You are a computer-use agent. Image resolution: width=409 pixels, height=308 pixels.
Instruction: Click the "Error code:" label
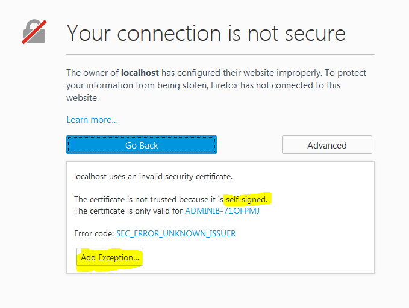94,233
